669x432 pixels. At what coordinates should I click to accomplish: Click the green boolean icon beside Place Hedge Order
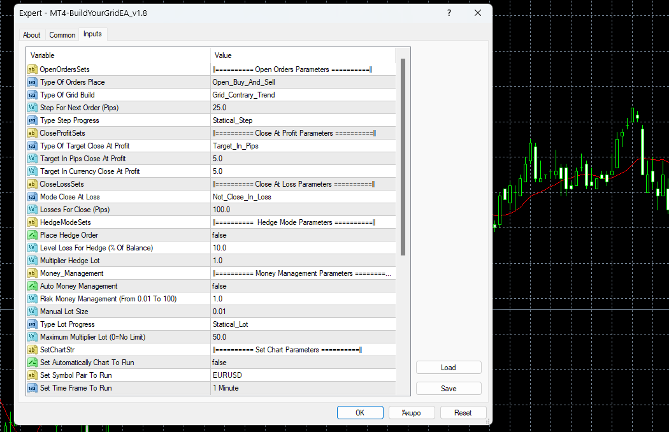pos(32,235)
